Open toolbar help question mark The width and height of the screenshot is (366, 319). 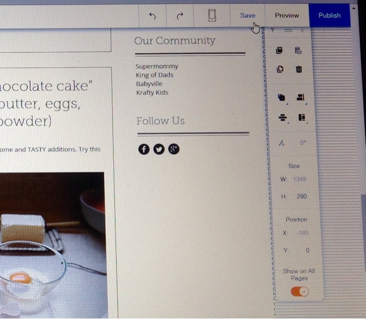[x=272, y=30]
